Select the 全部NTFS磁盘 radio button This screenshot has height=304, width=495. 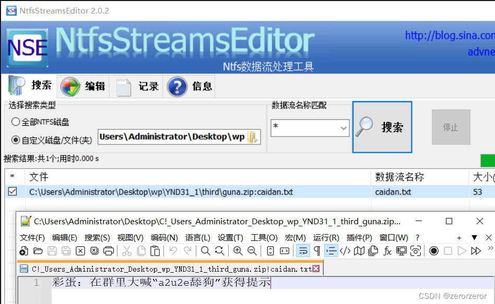point(16,121)
